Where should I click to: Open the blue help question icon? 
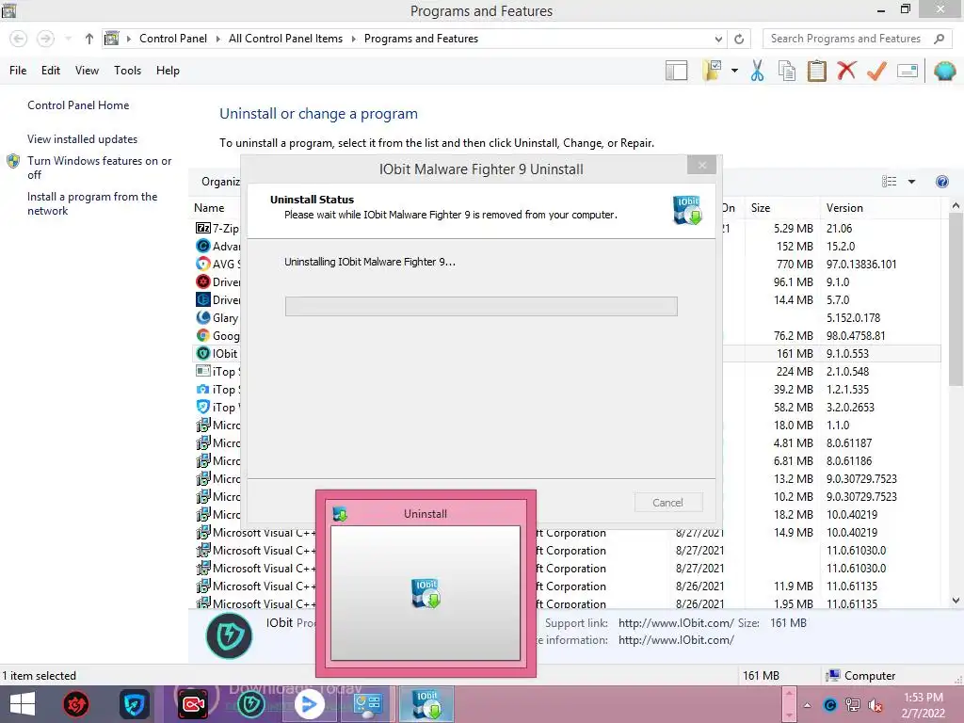click(x=941, y=182)
